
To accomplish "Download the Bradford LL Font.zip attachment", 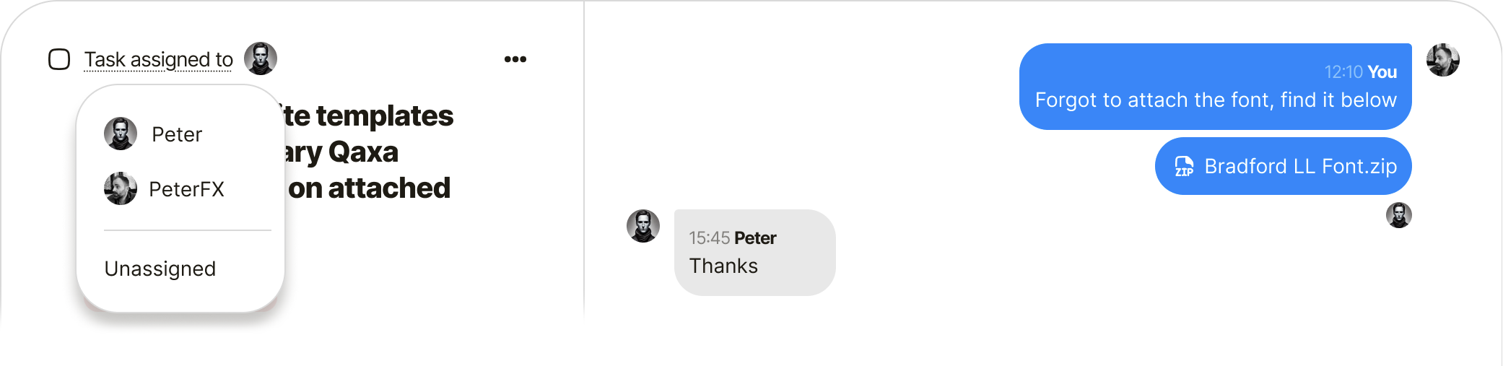I will tap(1299, 166).
